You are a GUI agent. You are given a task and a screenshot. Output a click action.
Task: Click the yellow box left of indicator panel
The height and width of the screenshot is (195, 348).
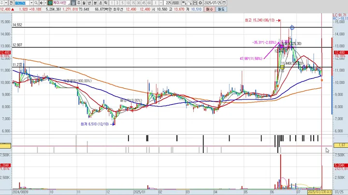[x=5, y=146]
